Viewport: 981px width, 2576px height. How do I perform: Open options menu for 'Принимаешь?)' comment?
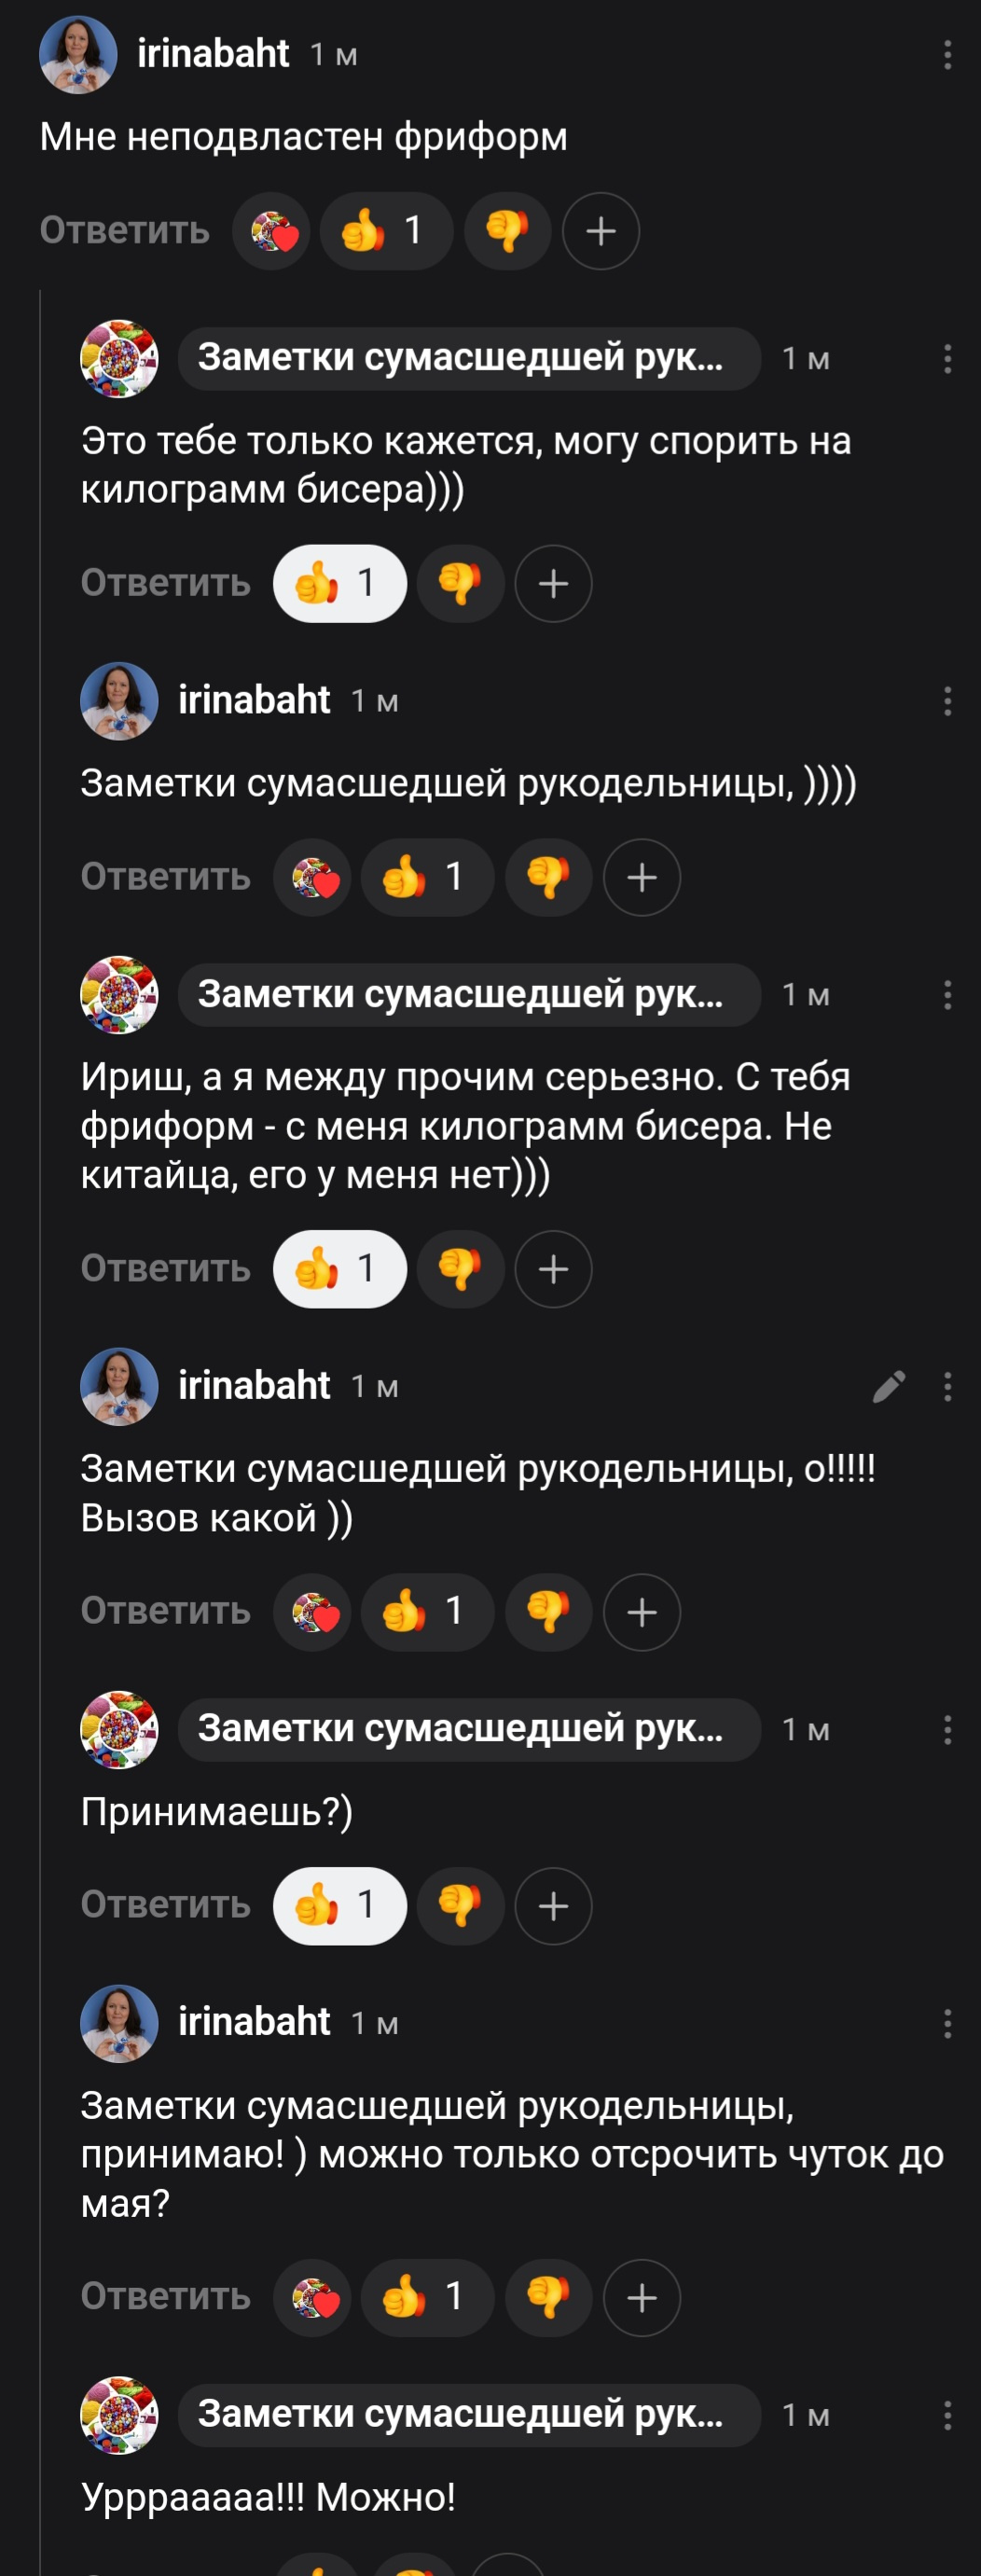click(x=947, y=1730)
